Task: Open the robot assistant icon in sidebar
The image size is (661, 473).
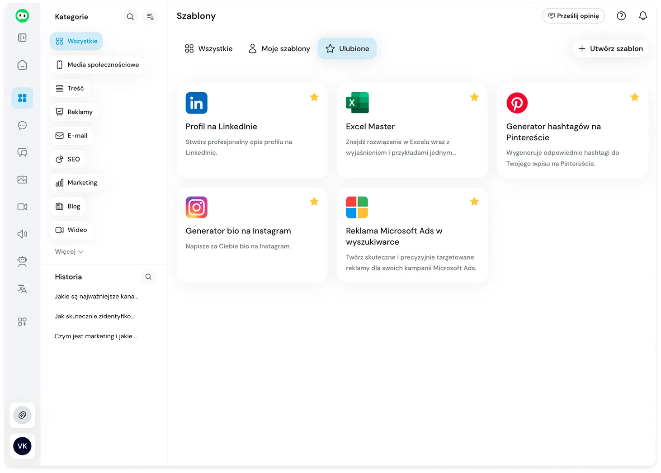Action: (x=22, y=261)
